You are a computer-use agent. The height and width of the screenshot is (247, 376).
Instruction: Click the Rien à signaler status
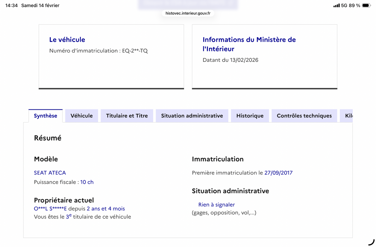pos(216,205)
